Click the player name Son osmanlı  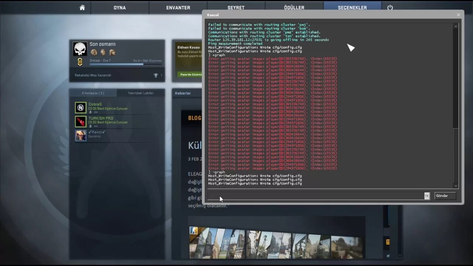[x=103, y=44]
